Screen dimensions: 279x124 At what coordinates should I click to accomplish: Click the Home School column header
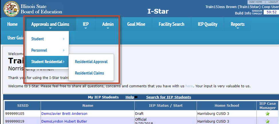click(227, 106)
